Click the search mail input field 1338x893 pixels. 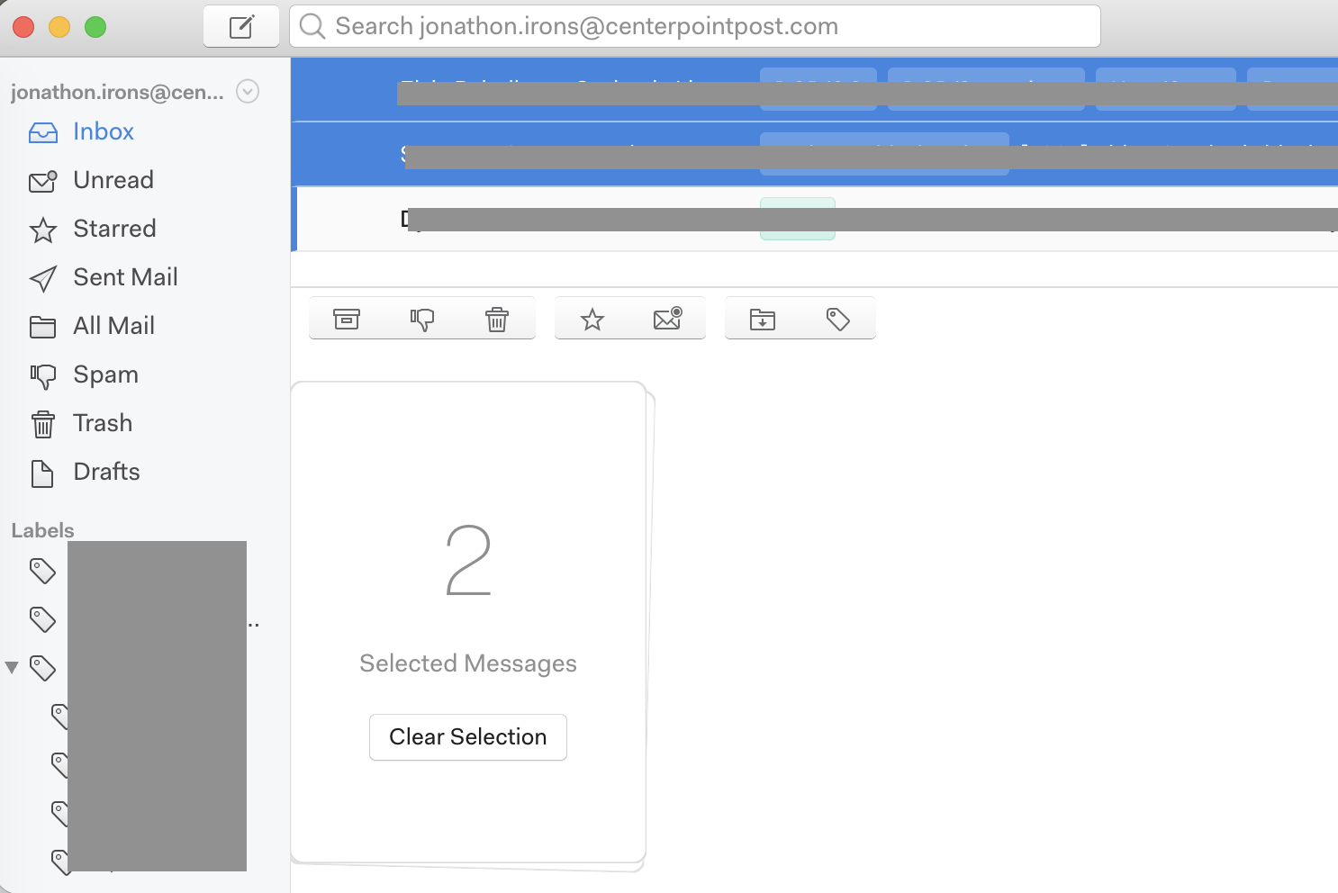click(702, 26)
